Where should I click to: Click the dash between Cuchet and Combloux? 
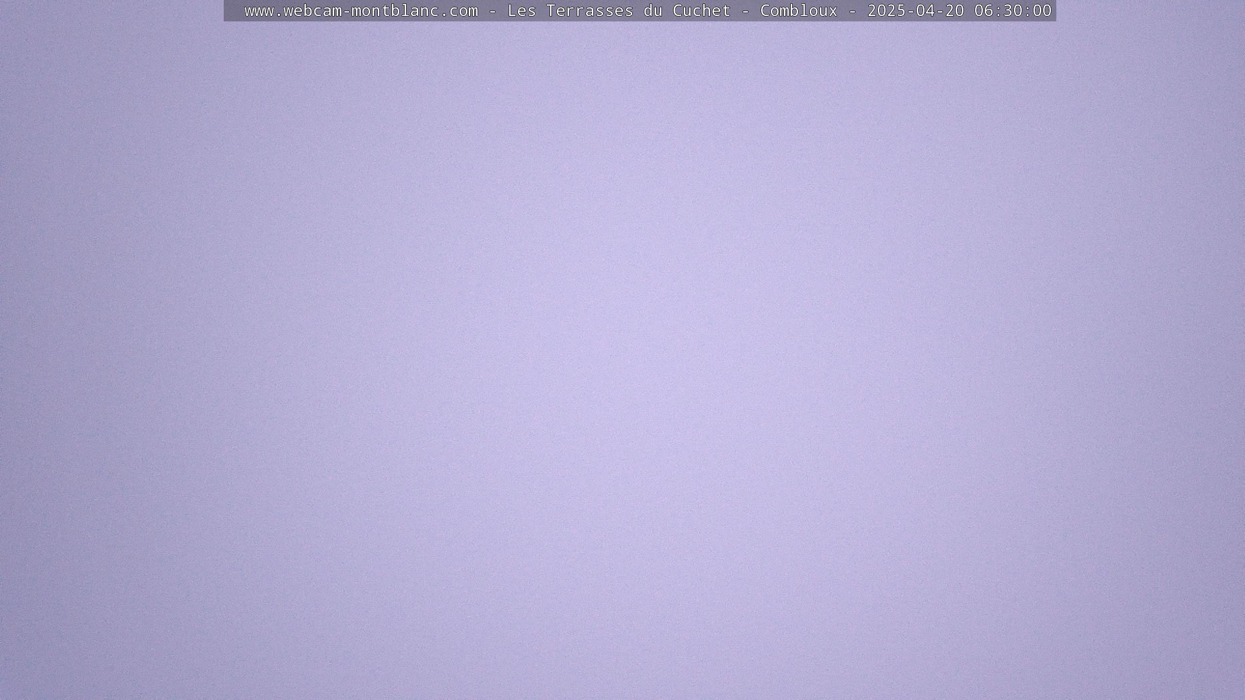pyautogui.click(x=745, y=11)
